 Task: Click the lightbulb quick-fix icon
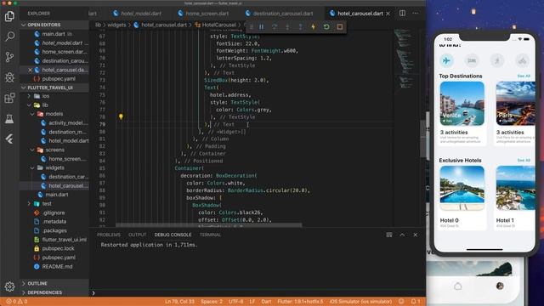tap(121, 116)
